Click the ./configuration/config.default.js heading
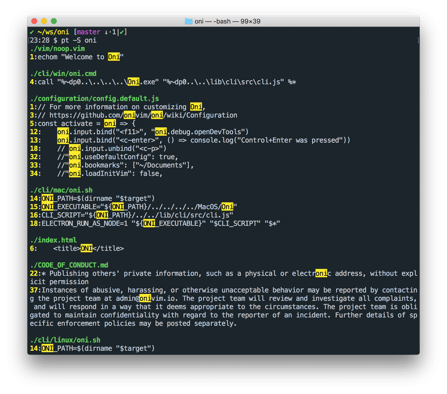The height and width of the screenshot is (394, 447). pos(94,98)
